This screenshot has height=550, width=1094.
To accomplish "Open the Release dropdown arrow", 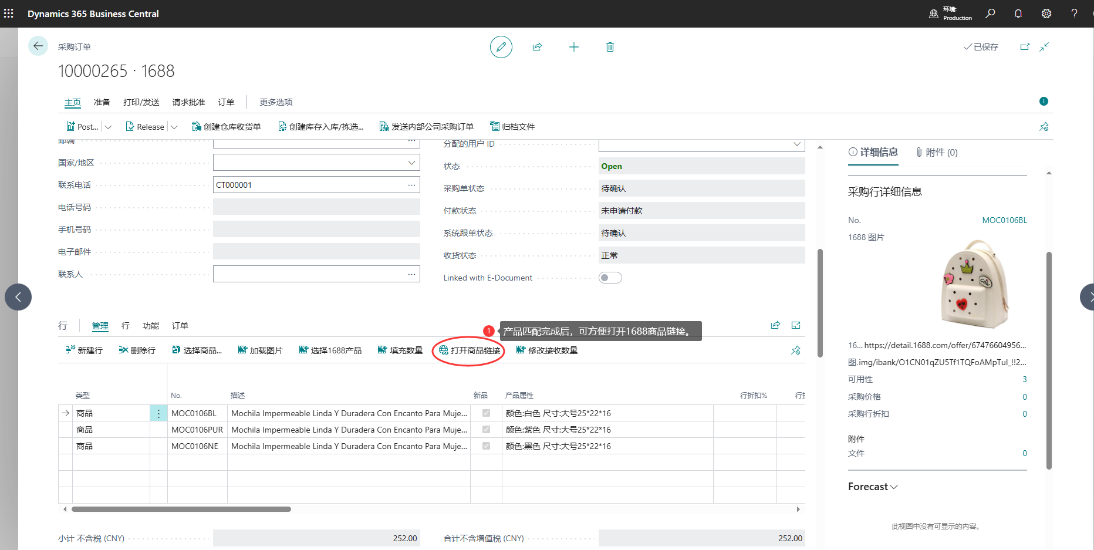I will coord(174,127).
